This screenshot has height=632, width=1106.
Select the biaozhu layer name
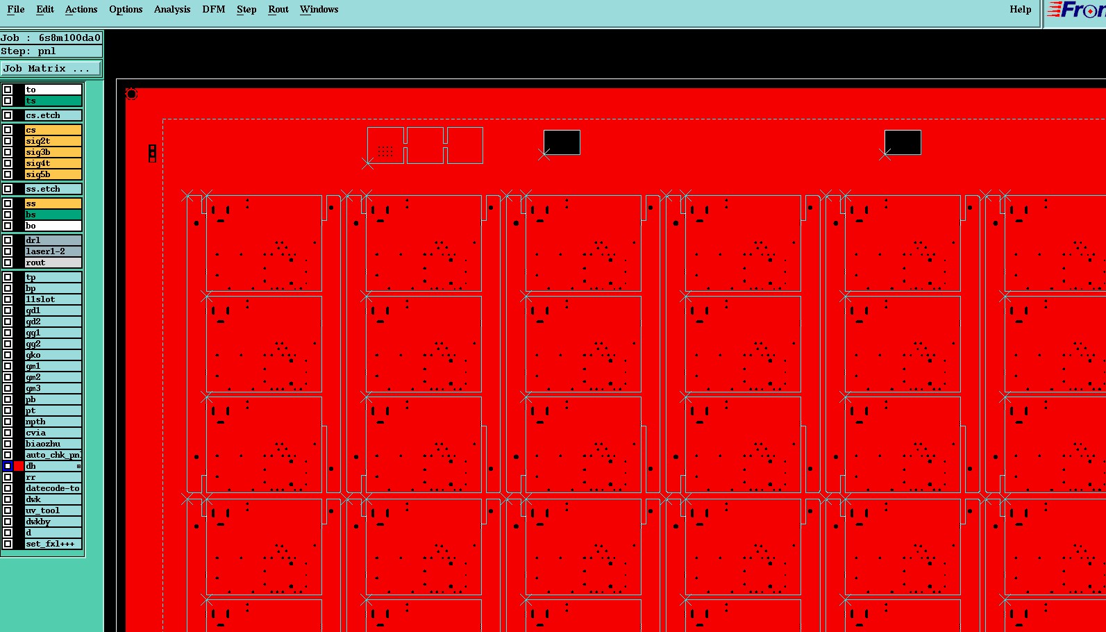53,444
